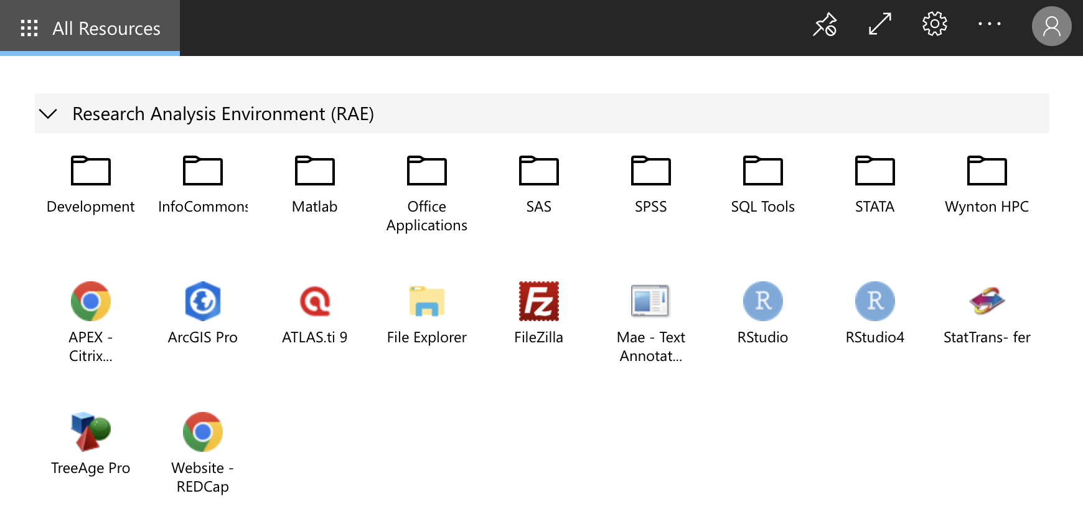
Task: Open the Matlab folder
Action: pyautogui.click(x=315, y=184)
